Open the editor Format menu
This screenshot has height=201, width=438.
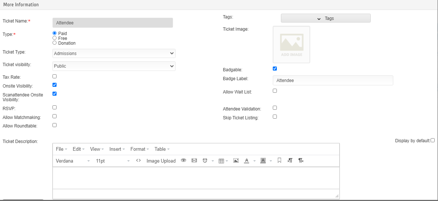pyautogui.click(x=140, y=149)
